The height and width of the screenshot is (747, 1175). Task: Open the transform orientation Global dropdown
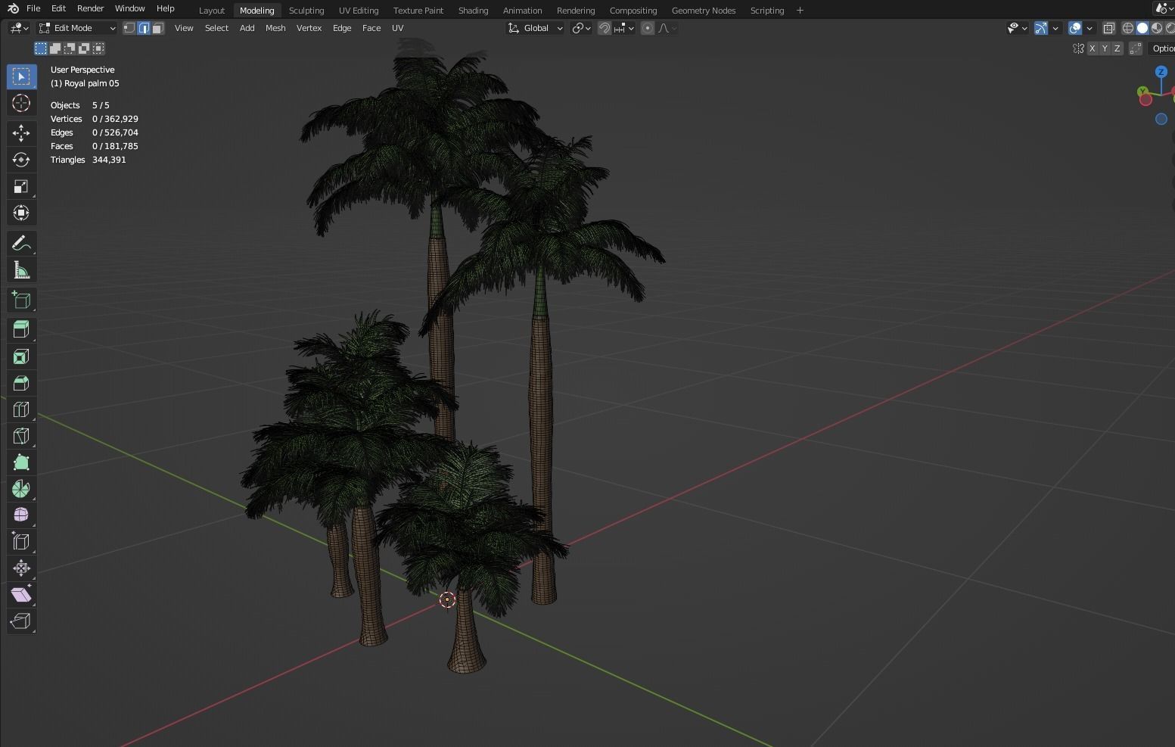535,28
